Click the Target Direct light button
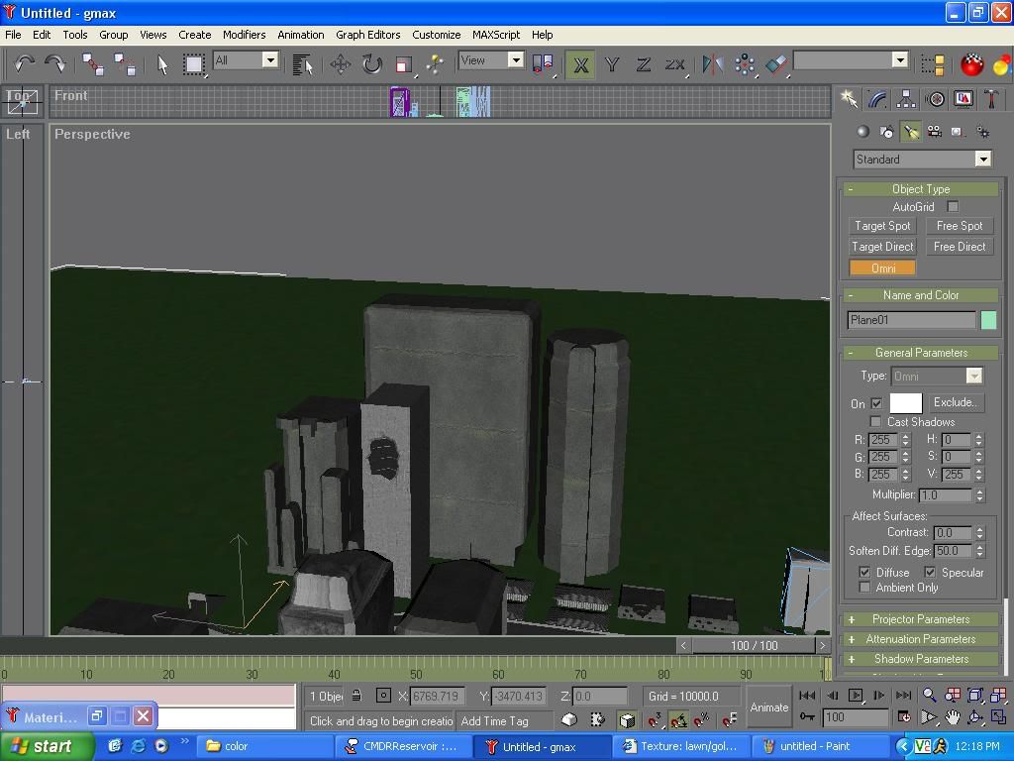The image size is (1014, 761). (882, 247)
